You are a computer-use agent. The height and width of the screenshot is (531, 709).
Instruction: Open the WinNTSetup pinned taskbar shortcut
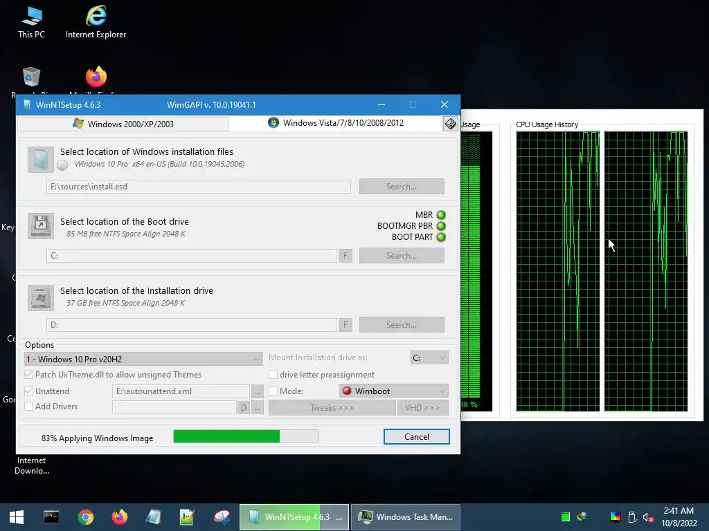point(153,517)
